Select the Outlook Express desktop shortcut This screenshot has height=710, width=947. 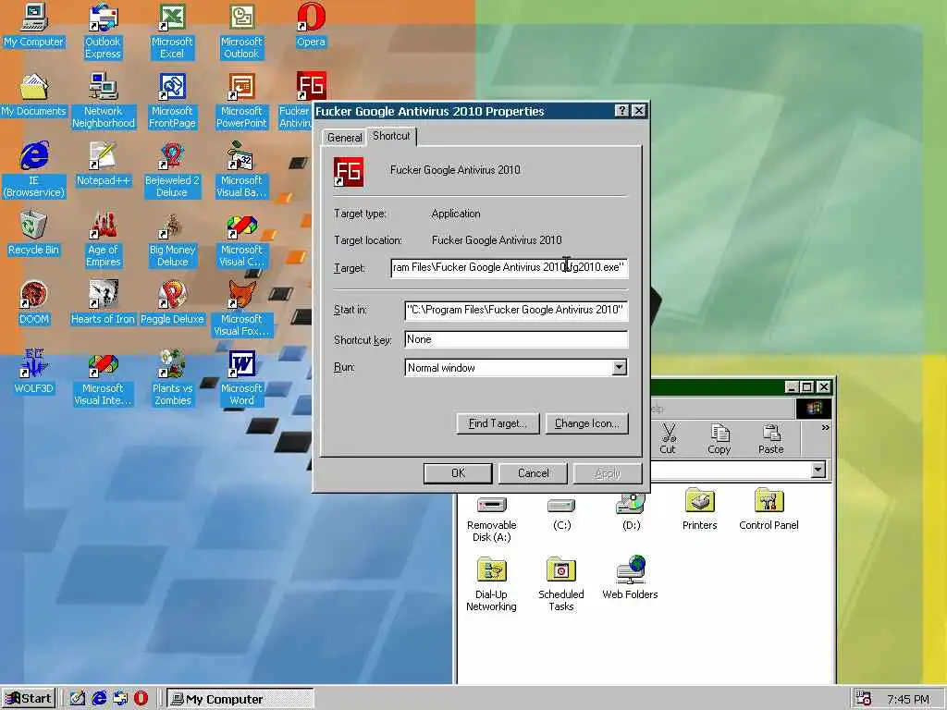coord(103,31)
